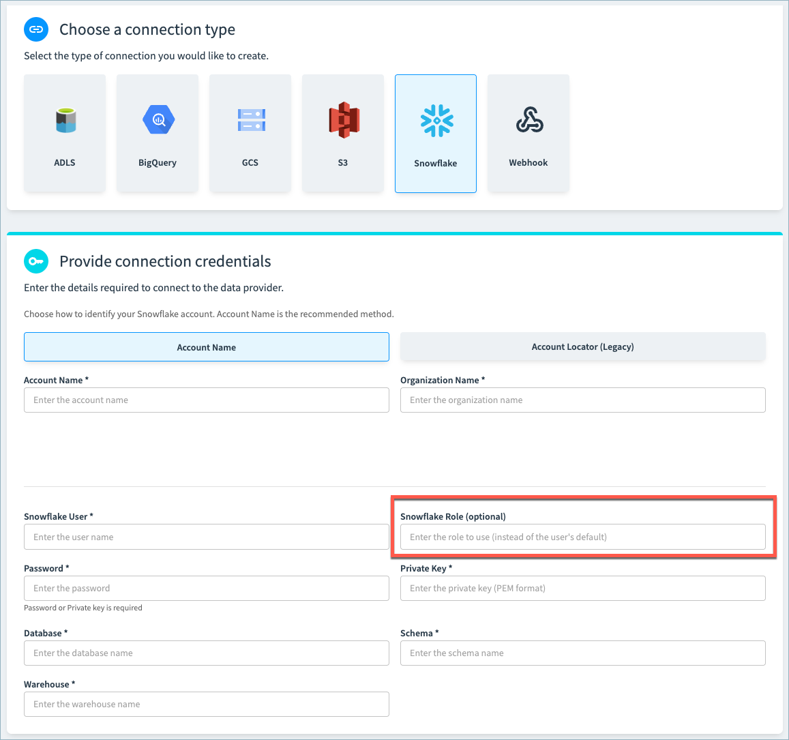The height and width of the screenshot is (740, 789).
Task: Pick the GCS connection type
Action: click(250, 134)
